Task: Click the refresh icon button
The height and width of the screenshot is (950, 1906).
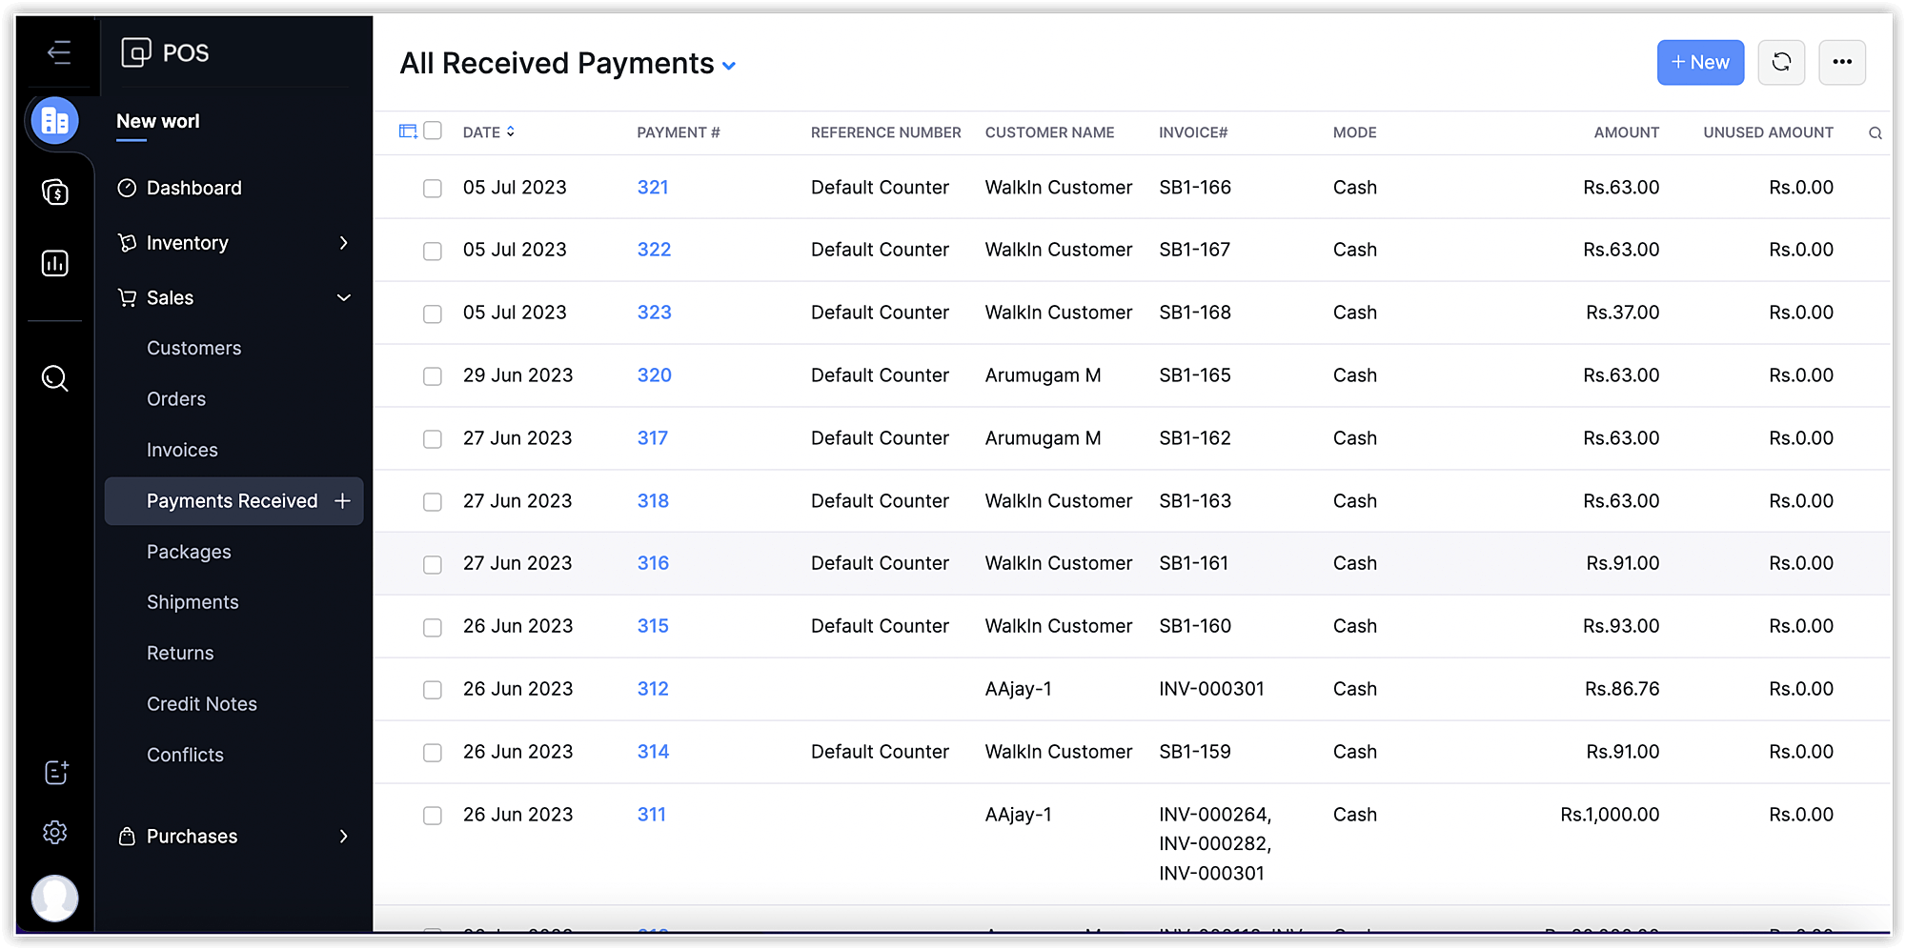Action: click(1780, 63)
